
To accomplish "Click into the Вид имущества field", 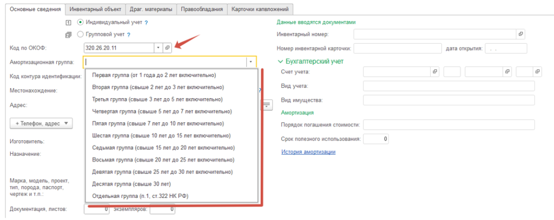I will 449,100.
